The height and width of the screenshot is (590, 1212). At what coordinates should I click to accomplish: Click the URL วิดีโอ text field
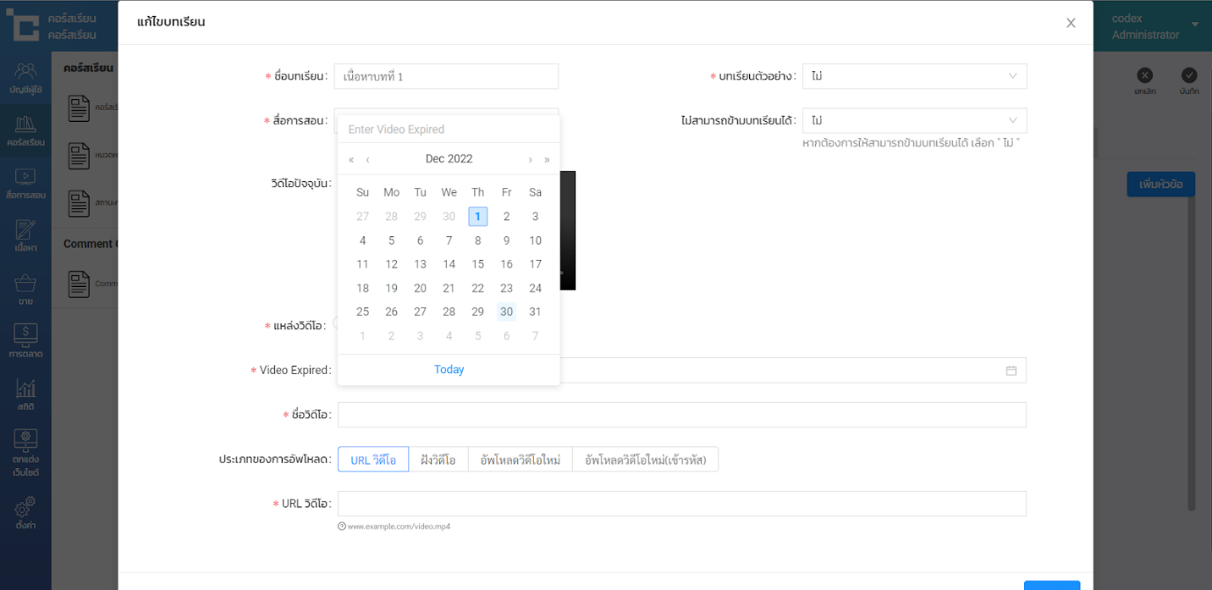click(x=682, y=503)
